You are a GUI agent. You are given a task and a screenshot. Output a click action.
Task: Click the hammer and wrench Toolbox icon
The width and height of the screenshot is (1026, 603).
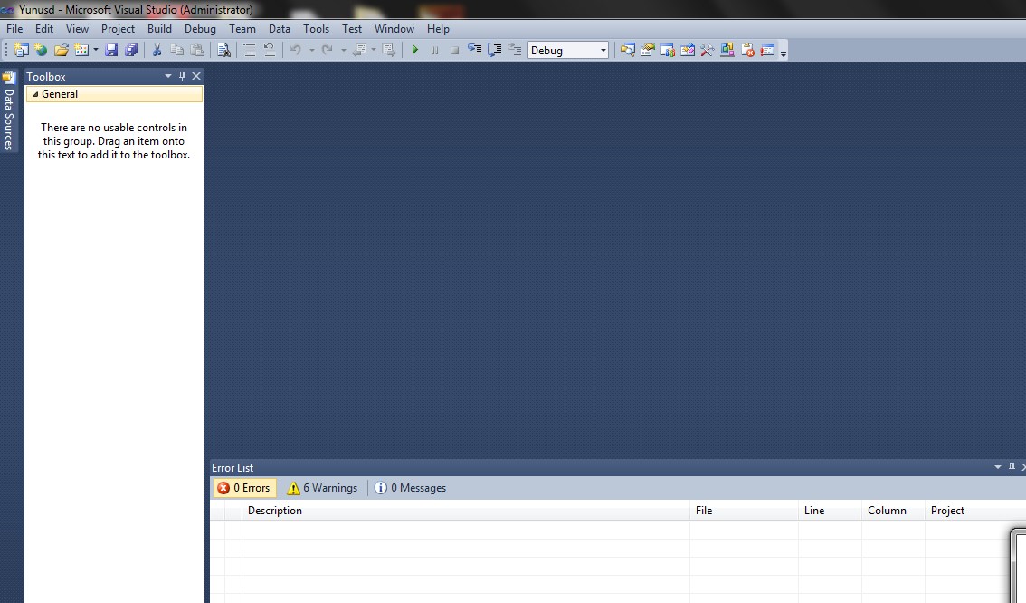707,51
